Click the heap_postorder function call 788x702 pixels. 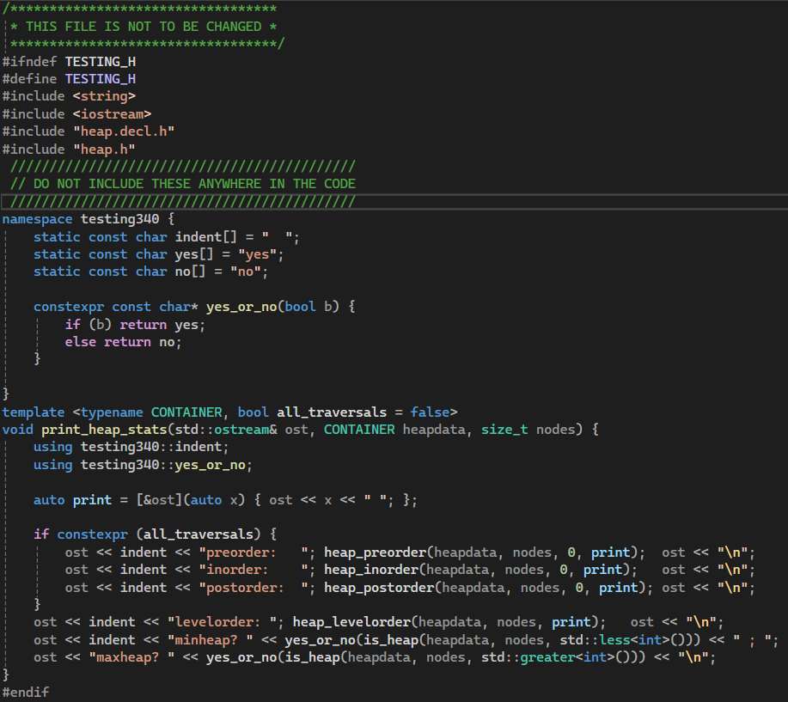[x=379, y=588]
